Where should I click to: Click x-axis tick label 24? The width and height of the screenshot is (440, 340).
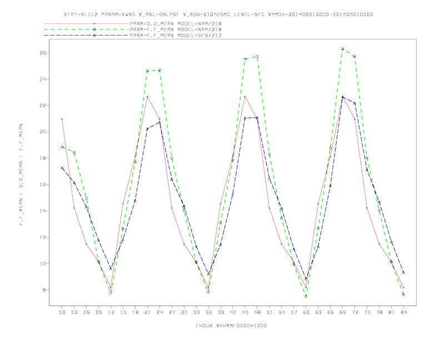click(x=159, y=312)
